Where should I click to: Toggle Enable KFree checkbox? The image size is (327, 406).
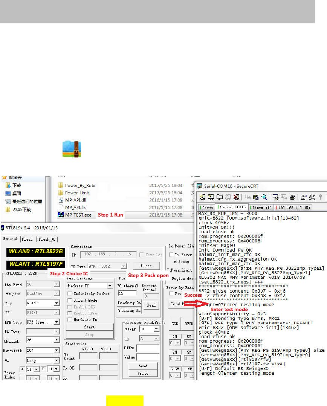pos(70,313)
